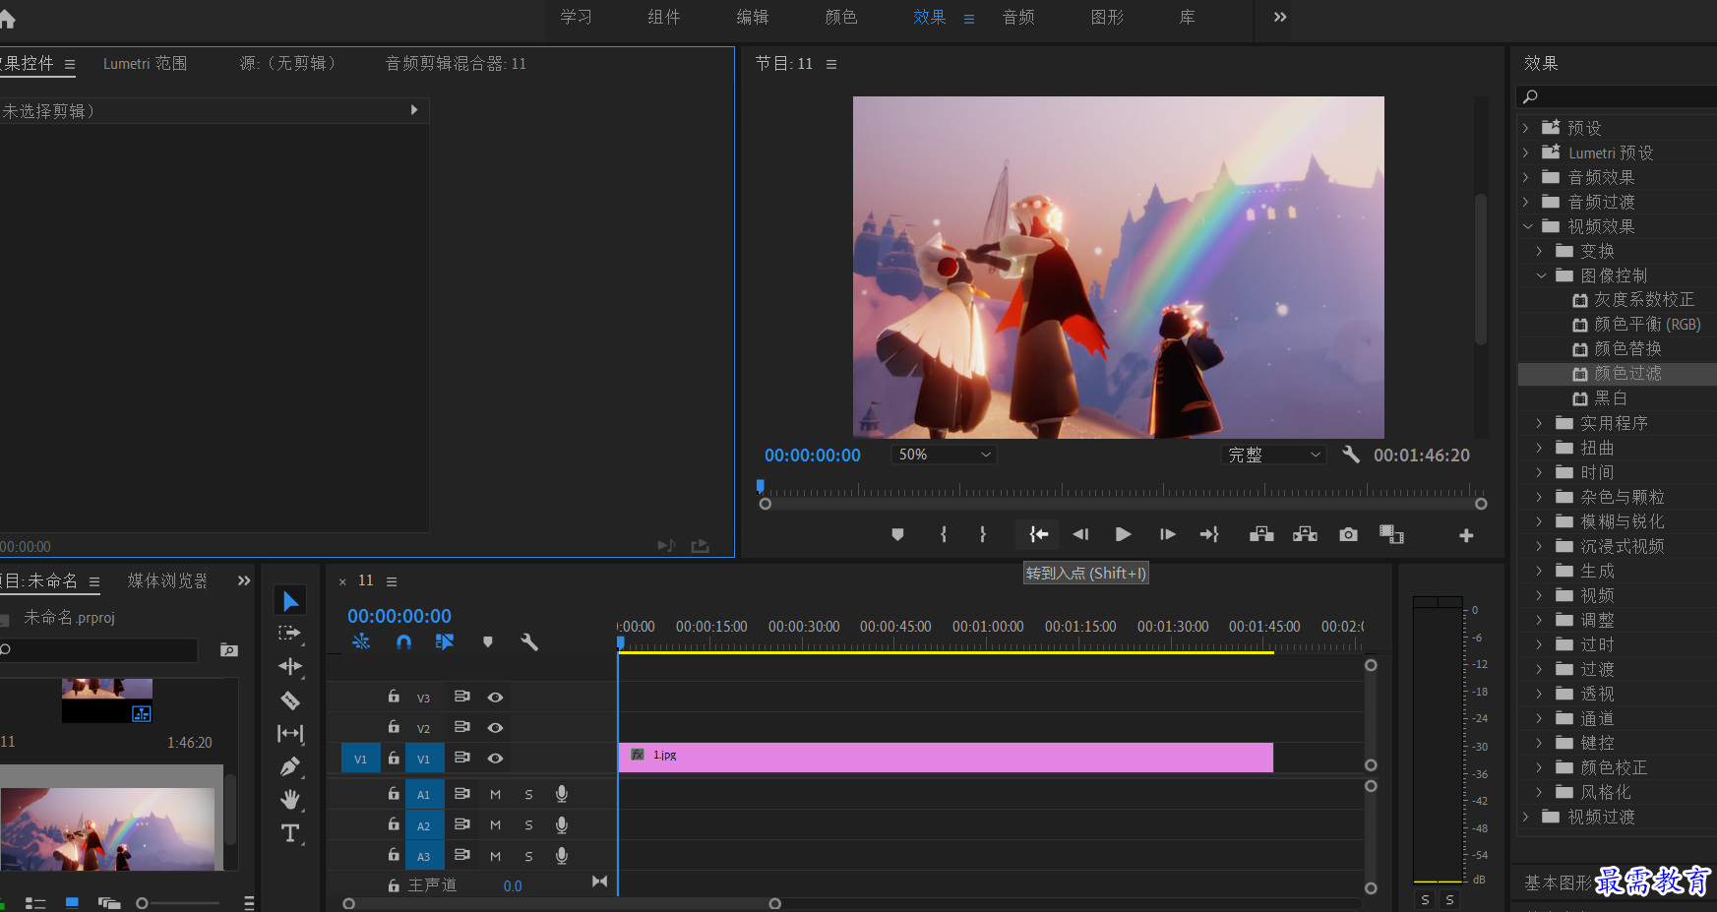Switch to the 编辑 workspace

click(x=753, y=17)
